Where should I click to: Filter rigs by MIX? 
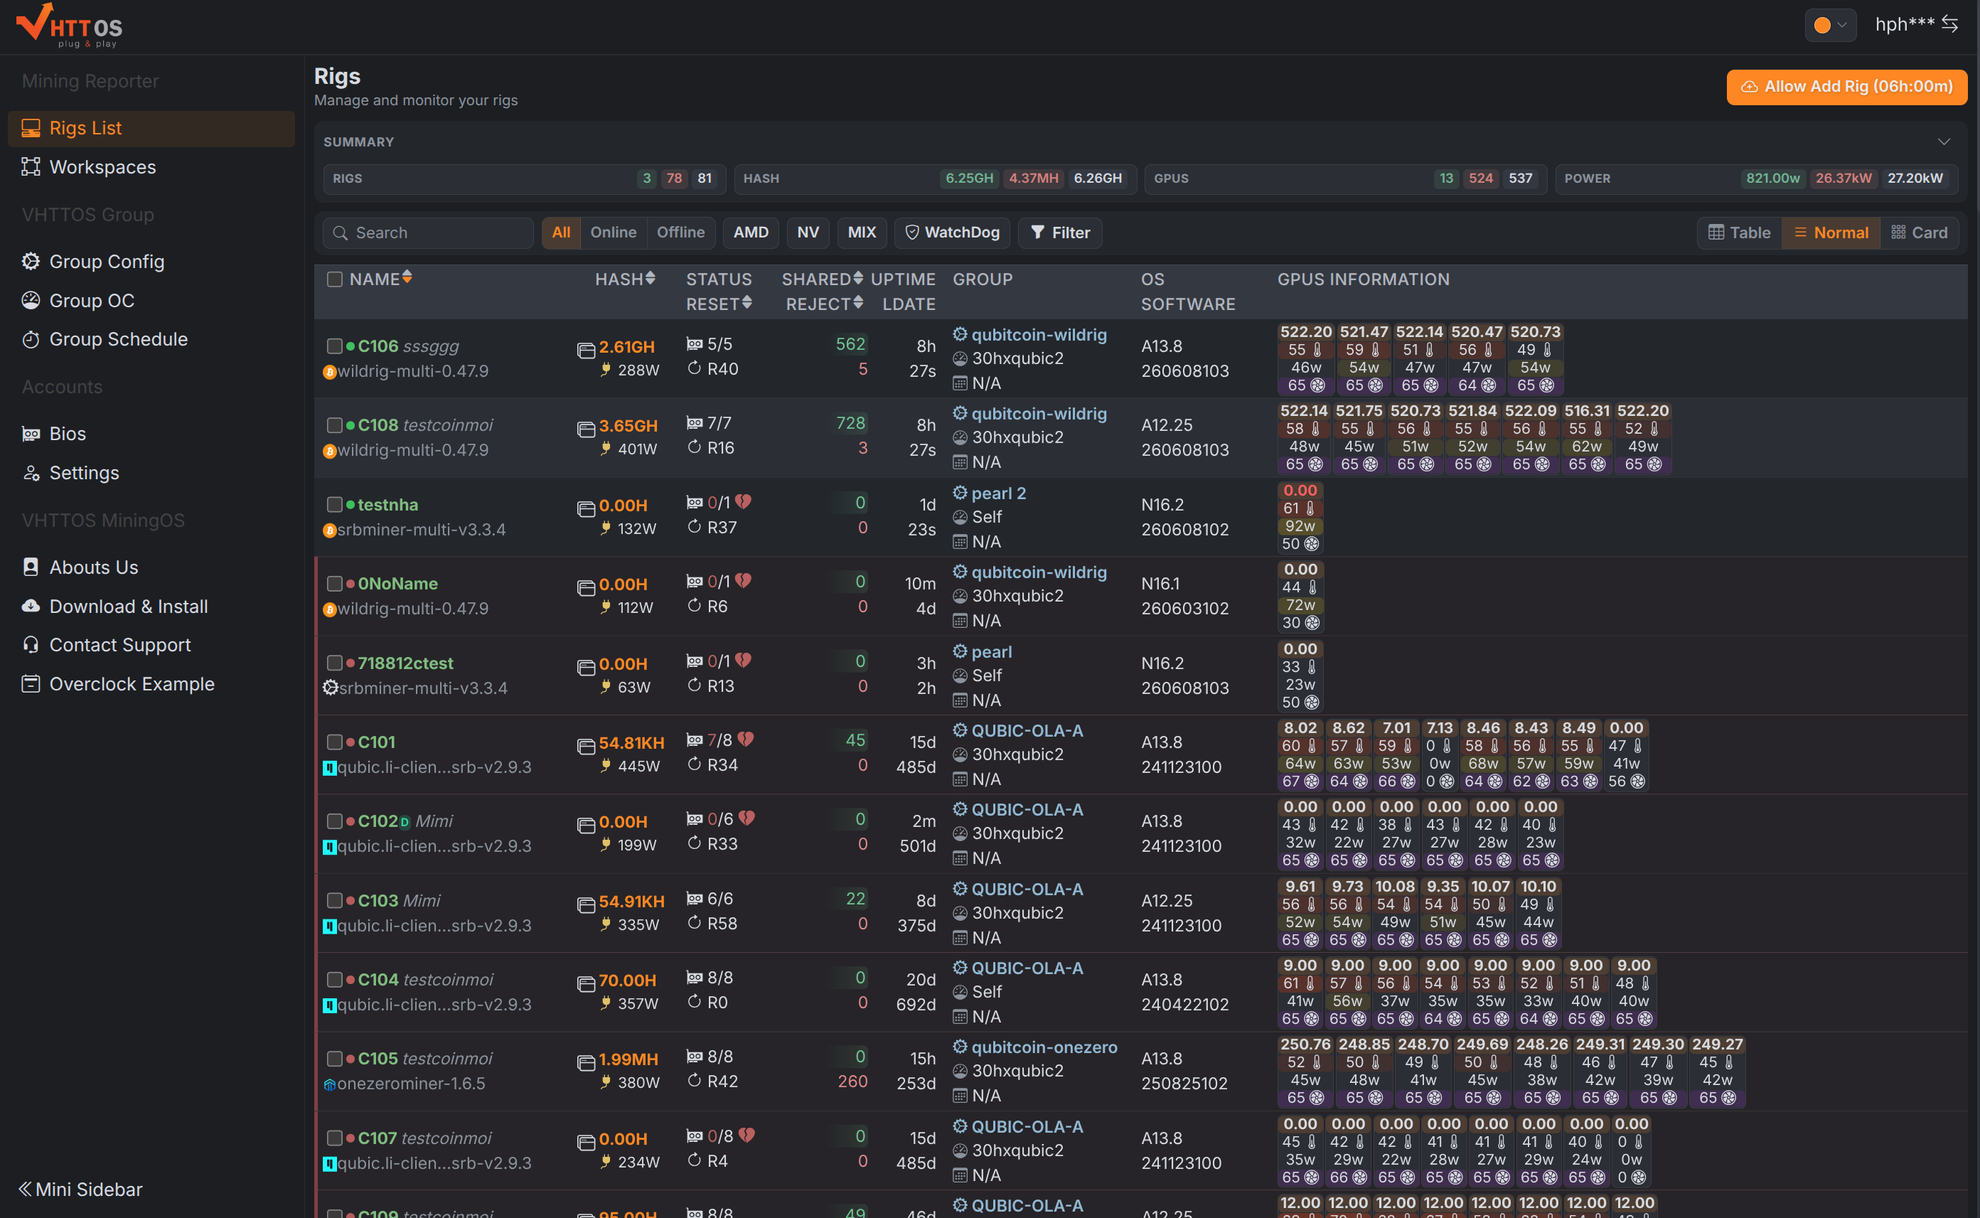click(x=862, y=233)
